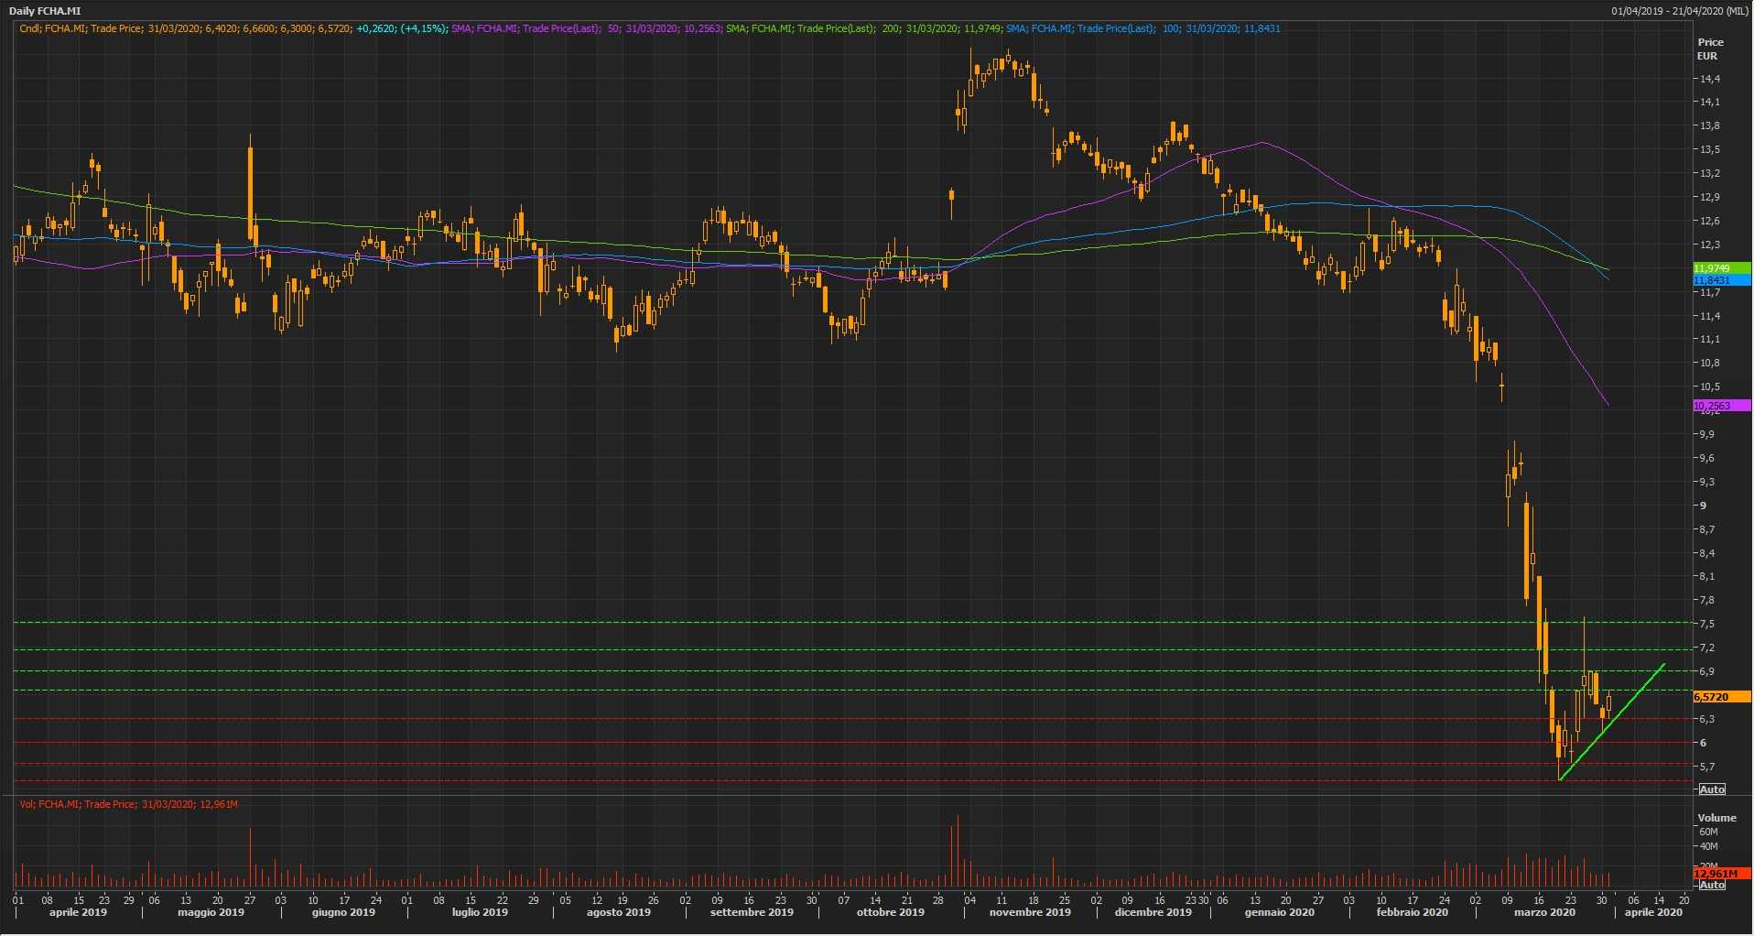Select the Daily FCHA.MI chart title
This screenshot has height=936, width=1754.
pyautogui.click(x=45, y=11)
